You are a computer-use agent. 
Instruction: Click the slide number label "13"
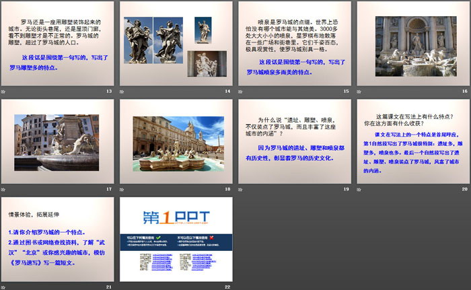[x=109, y=91]
